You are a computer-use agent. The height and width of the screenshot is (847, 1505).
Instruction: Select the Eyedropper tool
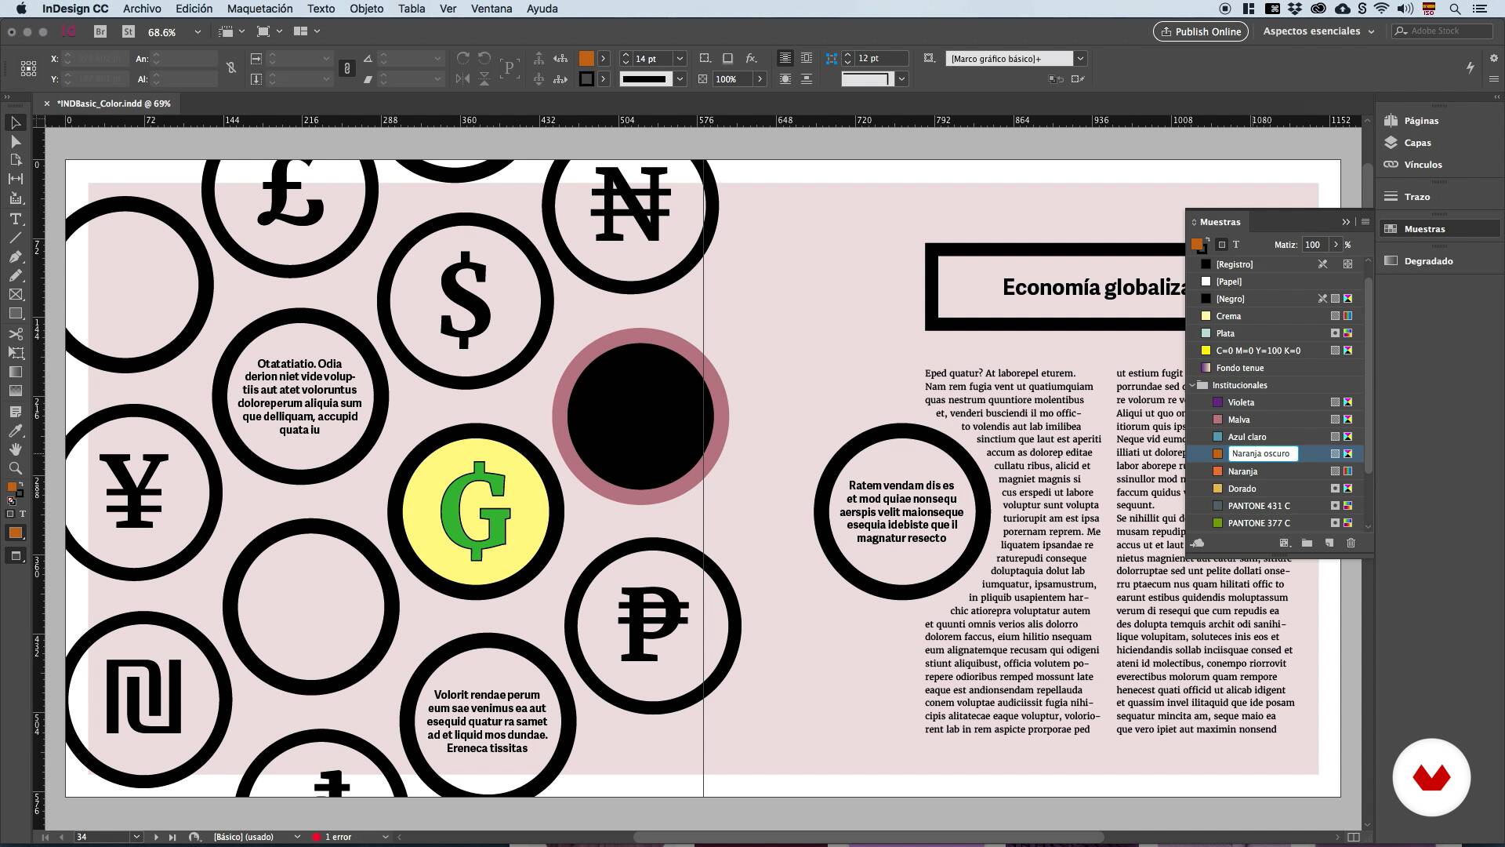tap(15, 431)
